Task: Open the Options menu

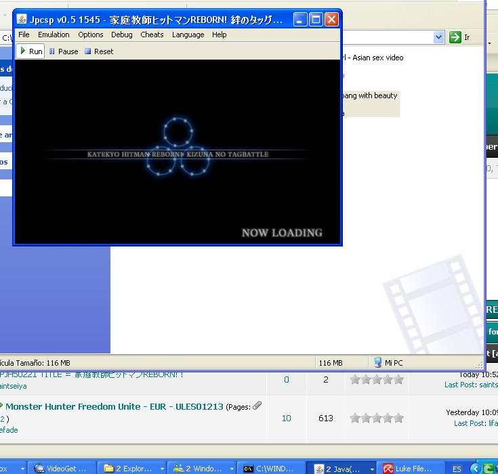Action: [x=90, y=35]
